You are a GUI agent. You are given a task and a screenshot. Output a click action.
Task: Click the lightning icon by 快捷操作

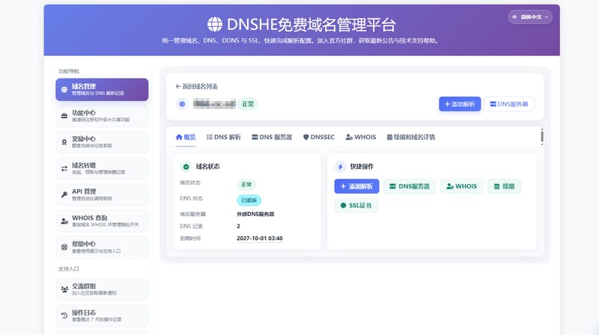coord(341,166)
